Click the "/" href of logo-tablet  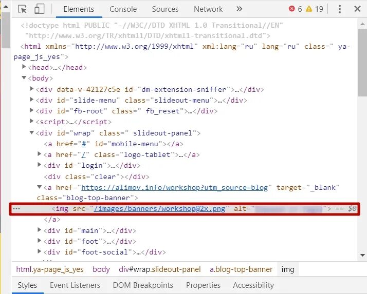84,155
